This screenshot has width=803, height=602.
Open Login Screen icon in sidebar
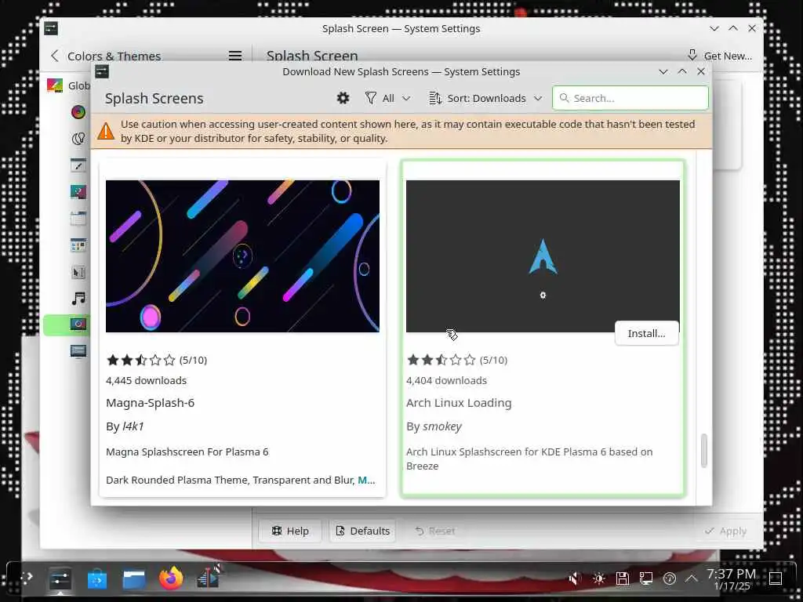tap(78, 351)
